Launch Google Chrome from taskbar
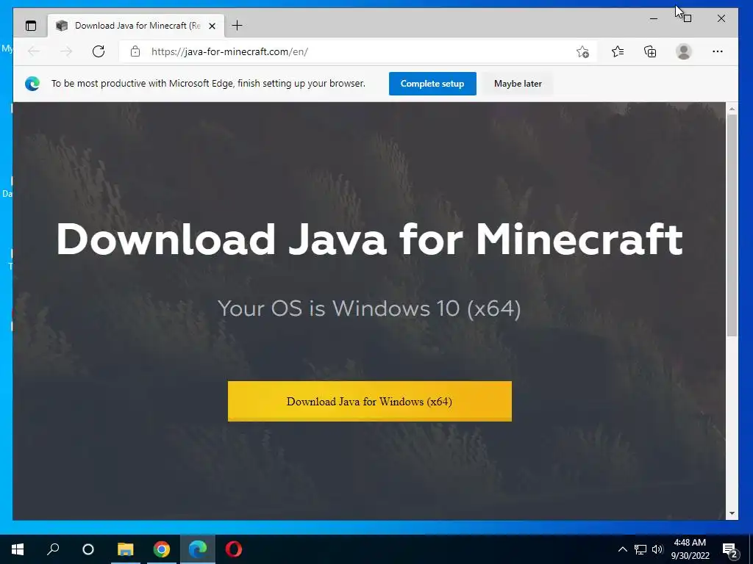 161,549
